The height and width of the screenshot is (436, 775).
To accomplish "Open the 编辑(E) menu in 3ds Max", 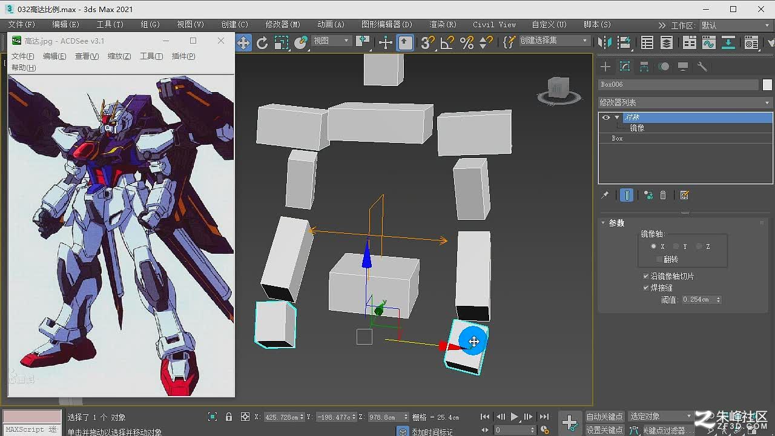I will (x=65, y=25).
